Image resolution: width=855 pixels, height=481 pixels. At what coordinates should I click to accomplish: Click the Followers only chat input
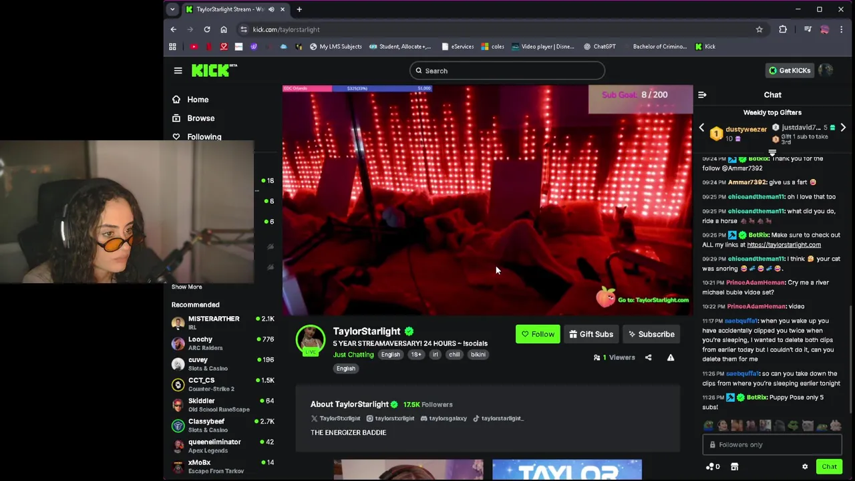[x=772, y=445]
